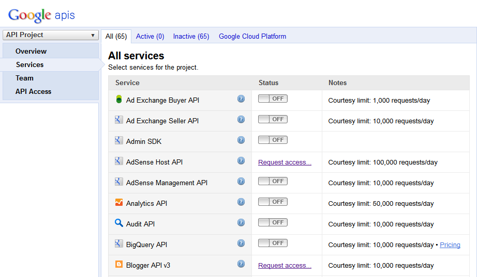Switch to the Active (0) tab
477x277 pixels.
point(150,37)
